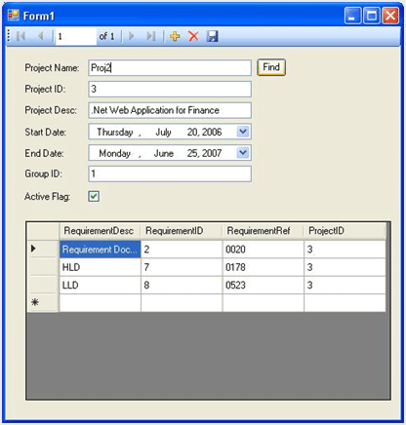Viewport: 406px width, 425px height.
Task: Maximize the Form1 window
Action: (x=372, y=16)
